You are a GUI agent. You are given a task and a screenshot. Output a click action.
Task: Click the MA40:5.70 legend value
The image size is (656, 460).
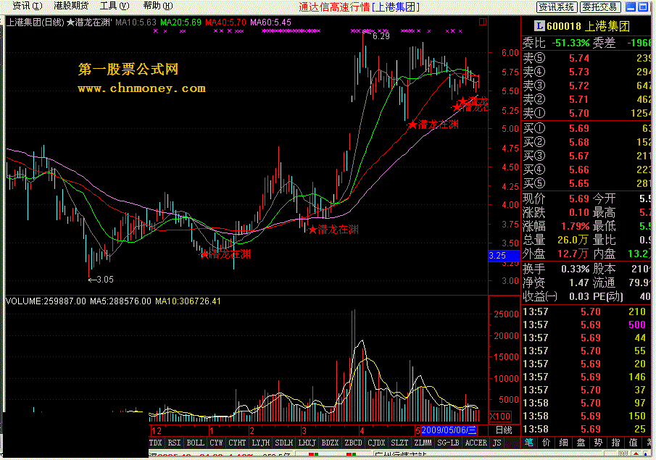click(225, 22)
